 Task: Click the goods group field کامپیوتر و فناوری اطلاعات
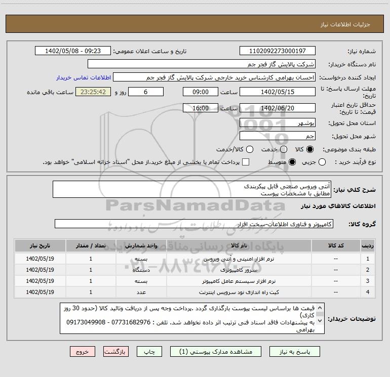coord(194,224)
